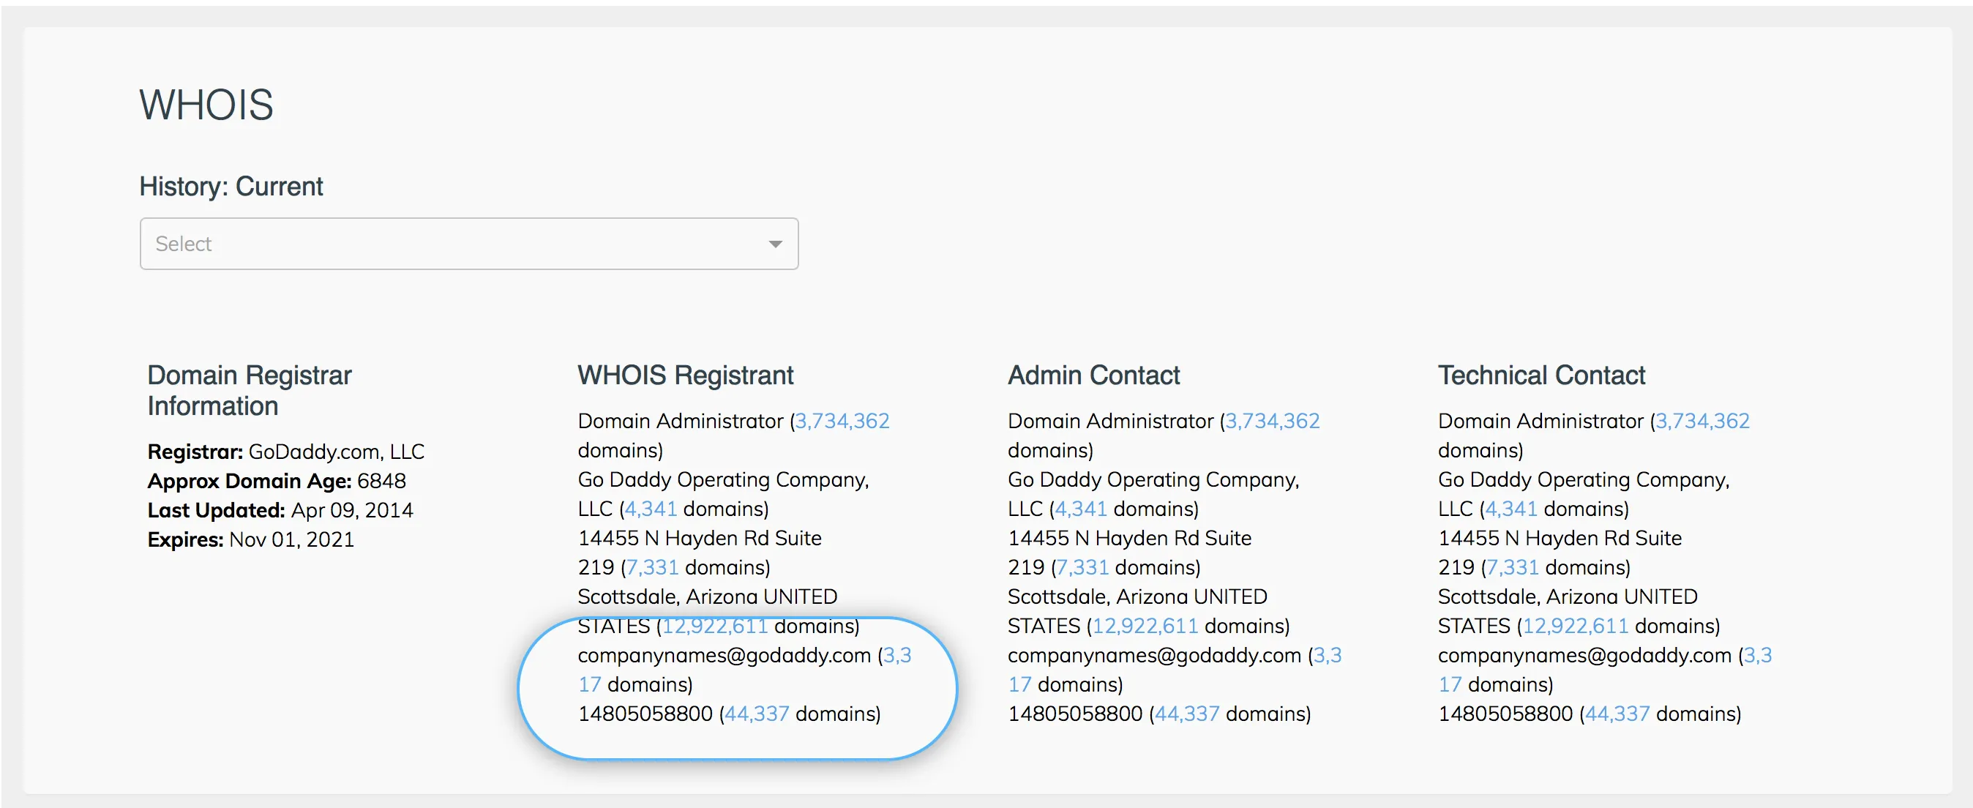This screenshot has height=808, width=1973.
Task: Open the History Select dropdown
Action: (469, 244)
